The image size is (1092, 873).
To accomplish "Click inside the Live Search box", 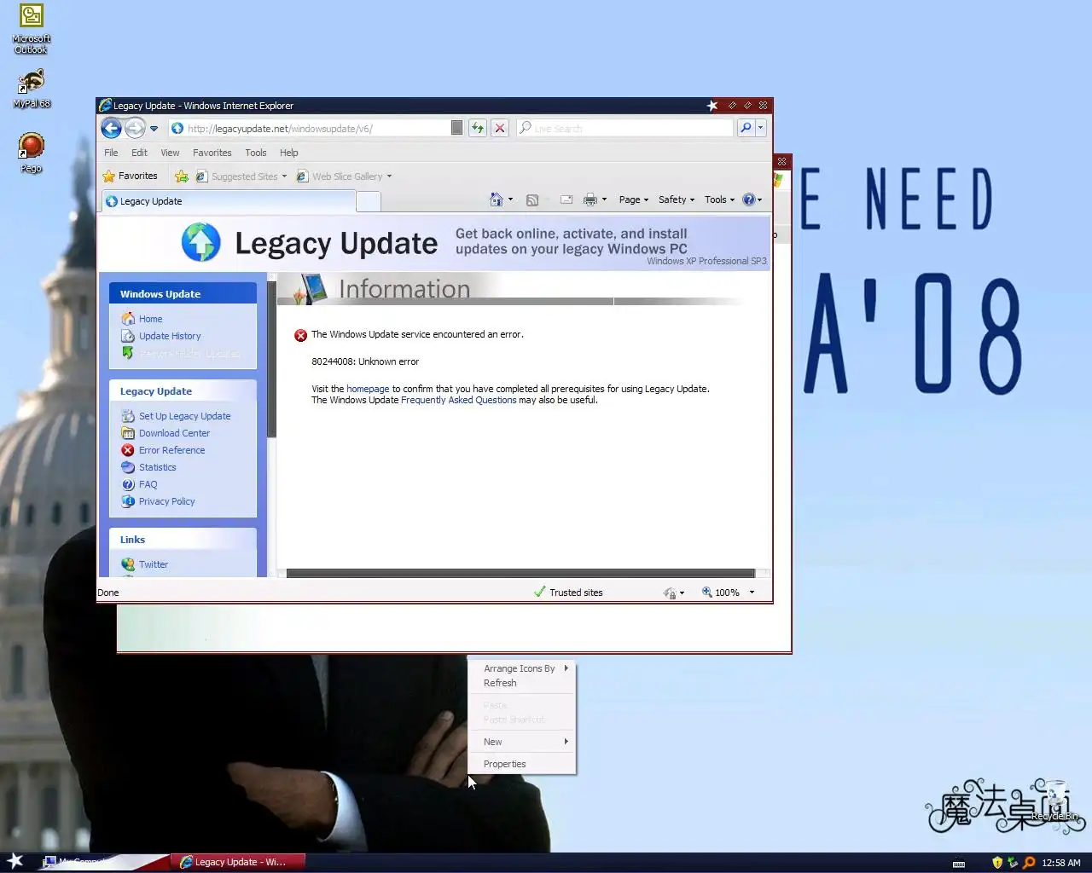I will (624, 128).
